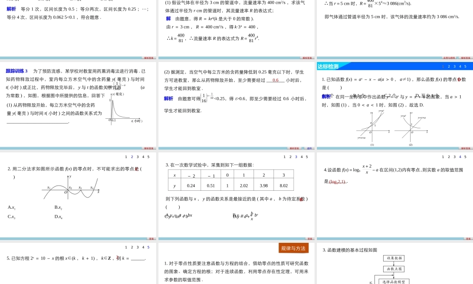Click the scrollbar beside the left slide
This screenshot has width=473, height=284.
click(x=157, y=102)
